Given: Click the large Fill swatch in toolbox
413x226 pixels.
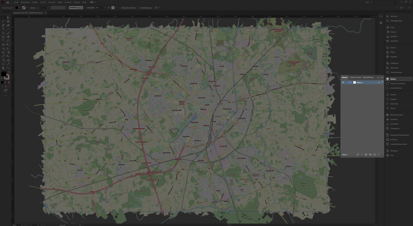Looking at the screenshot, I should click(3, 74).
